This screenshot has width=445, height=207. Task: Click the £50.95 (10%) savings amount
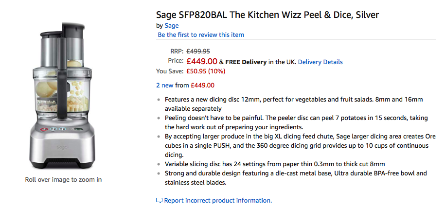(x=206, y=71)
